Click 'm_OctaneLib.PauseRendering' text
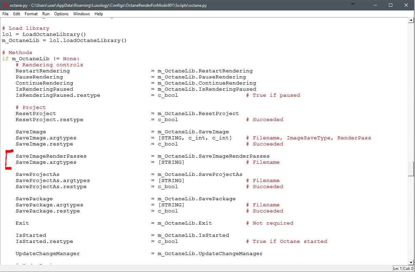Screen dimensions: 415x272 click(202, 77)
